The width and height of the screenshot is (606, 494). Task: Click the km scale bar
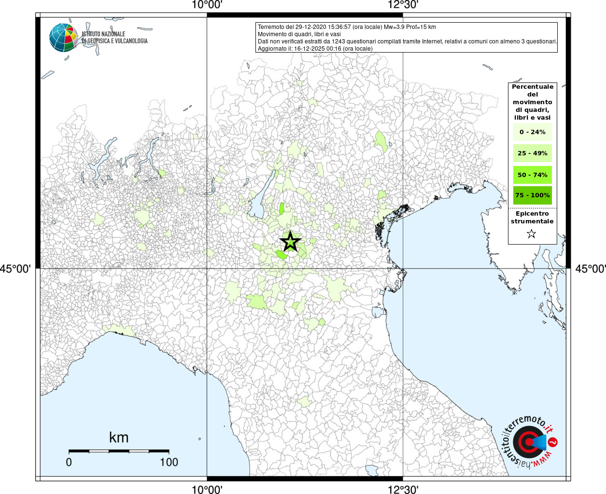pos(119,451)
